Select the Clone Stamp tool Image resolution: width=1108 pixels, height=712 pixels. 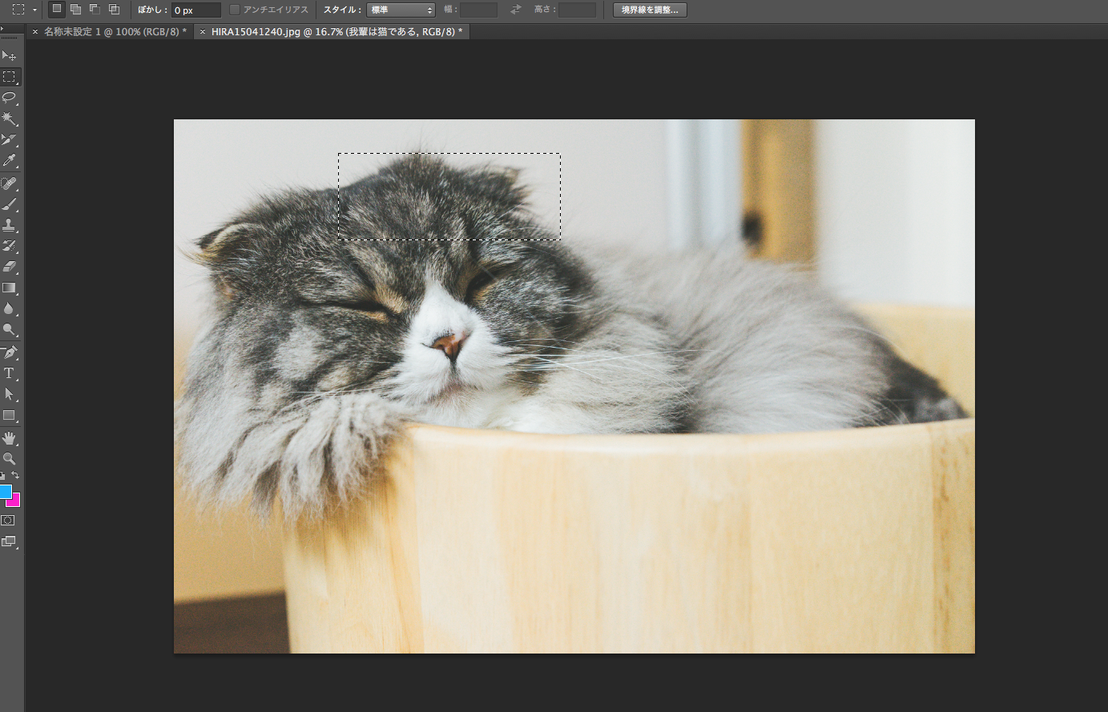tap(9, 225)
